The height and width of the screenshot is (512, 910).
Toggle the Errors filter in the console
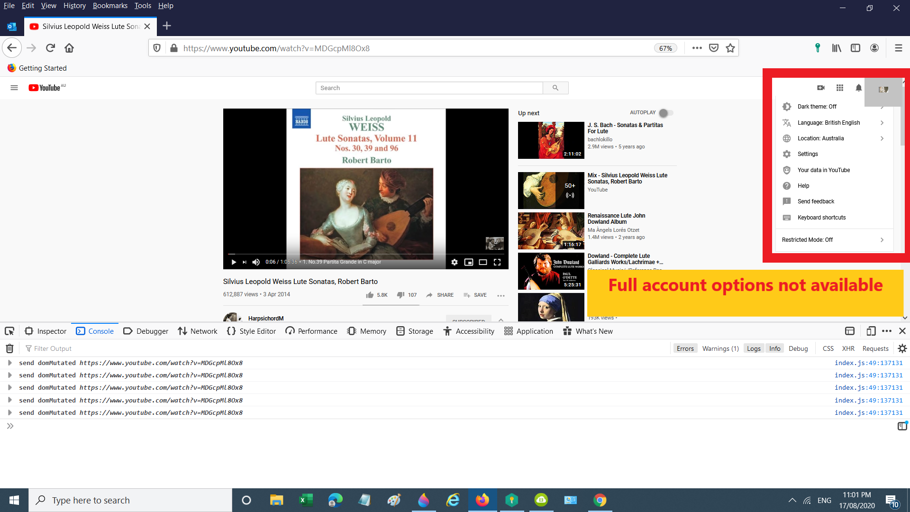[685, 348]
